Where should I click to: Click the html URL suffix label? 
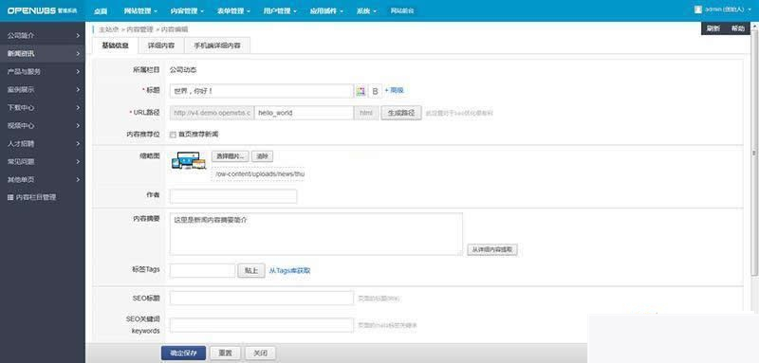(366, 113)
